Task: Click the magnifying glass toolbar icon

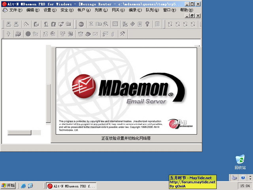Action: (x=106, y=24)
